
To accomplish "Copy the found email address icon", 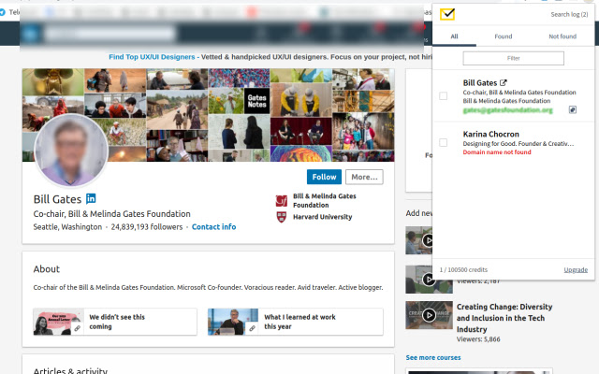I will click(x=572, y=110).
